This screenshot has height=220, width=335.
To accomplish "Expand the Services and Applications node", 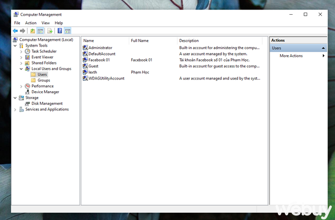I will click(x=15, y=109).
